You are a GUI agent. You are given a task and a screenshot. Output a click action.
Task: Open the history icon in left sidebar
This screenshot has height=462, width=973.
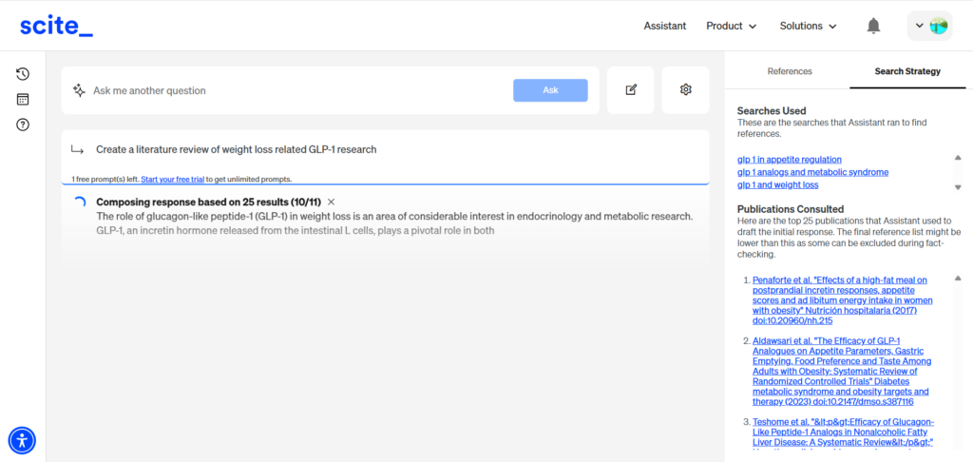23,74
